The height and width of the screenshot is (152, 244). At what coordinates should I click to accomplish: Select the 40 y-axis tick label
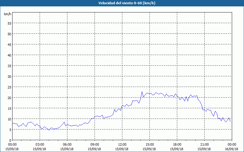point(9,55)
